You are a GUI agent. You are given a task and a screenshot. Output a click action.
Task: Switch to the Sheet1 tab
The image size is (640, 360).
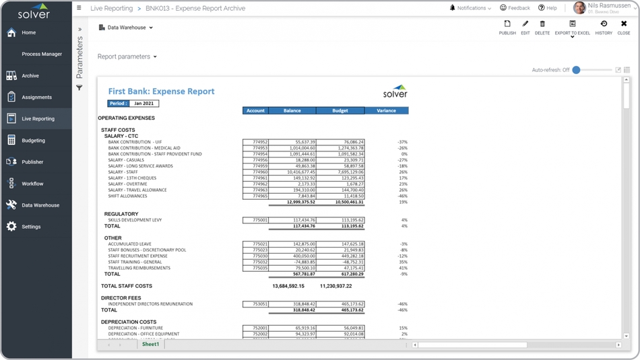click(x=150, y=345)
